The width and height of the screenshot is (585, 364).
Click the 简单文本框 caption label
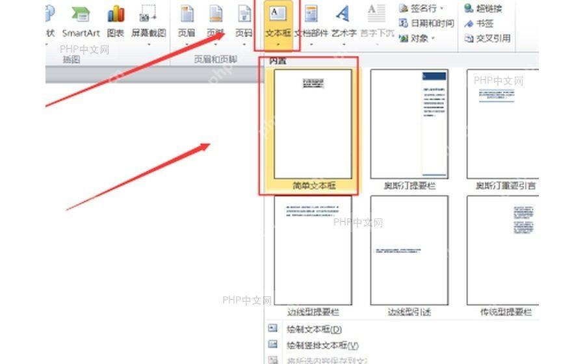[314, 186]
